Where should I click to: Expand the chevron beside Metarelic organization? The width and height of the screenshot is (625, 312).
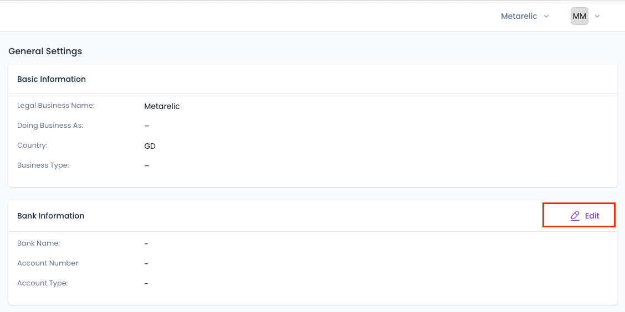pyautogui.click(x=546, y=16)
